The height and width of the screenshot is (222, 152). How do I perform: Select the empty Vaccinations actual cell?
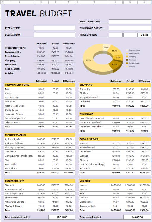[55, 97]
